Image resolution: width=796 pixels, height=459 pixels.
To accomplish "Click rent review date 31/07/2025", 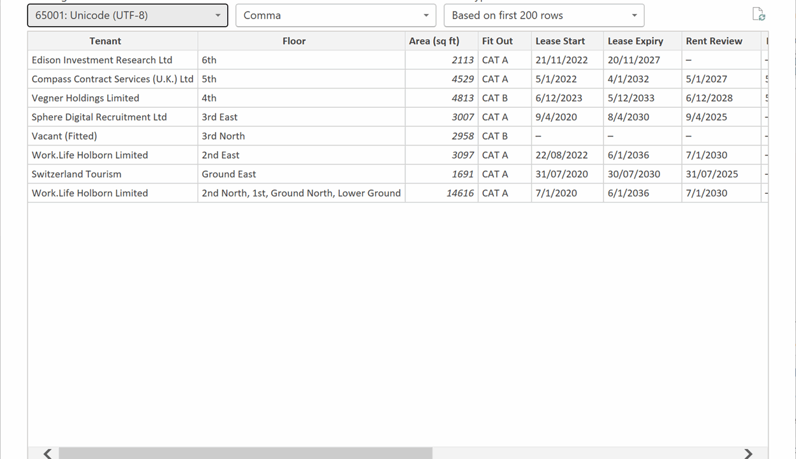I will [721, 174].
